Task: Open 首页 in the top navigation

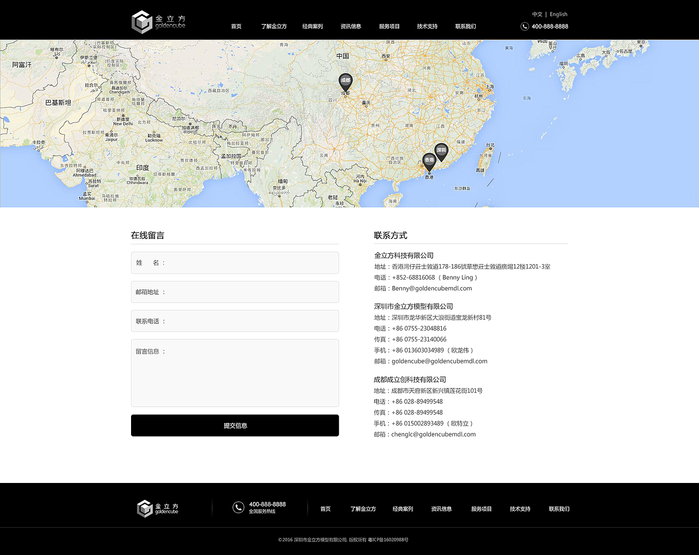Action: (x=236, y=26)
